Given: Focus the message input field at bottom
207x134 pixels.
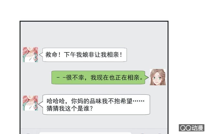Looking at the screenshot, I should pyautogui.click(x=85, y=133).
